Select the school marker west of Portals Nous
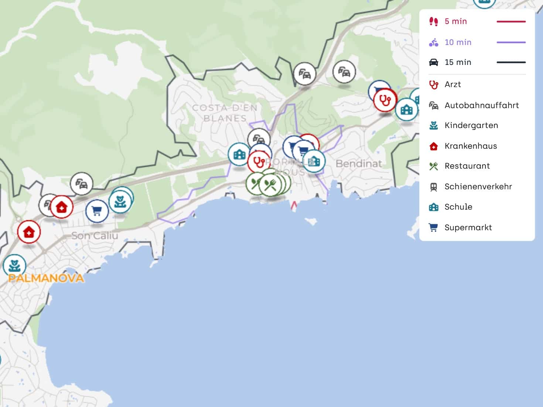 [239, 154]
